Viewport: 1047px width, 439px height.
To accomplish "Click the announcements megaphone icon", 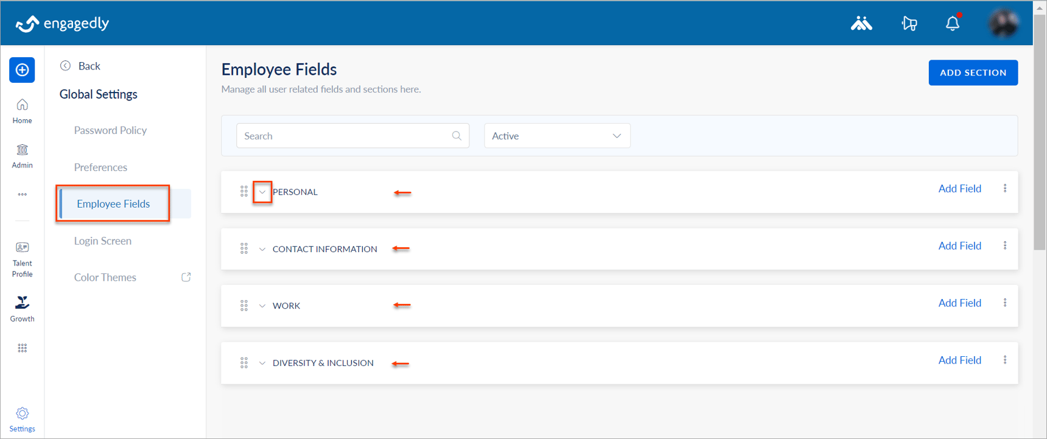I will (909, 23).
